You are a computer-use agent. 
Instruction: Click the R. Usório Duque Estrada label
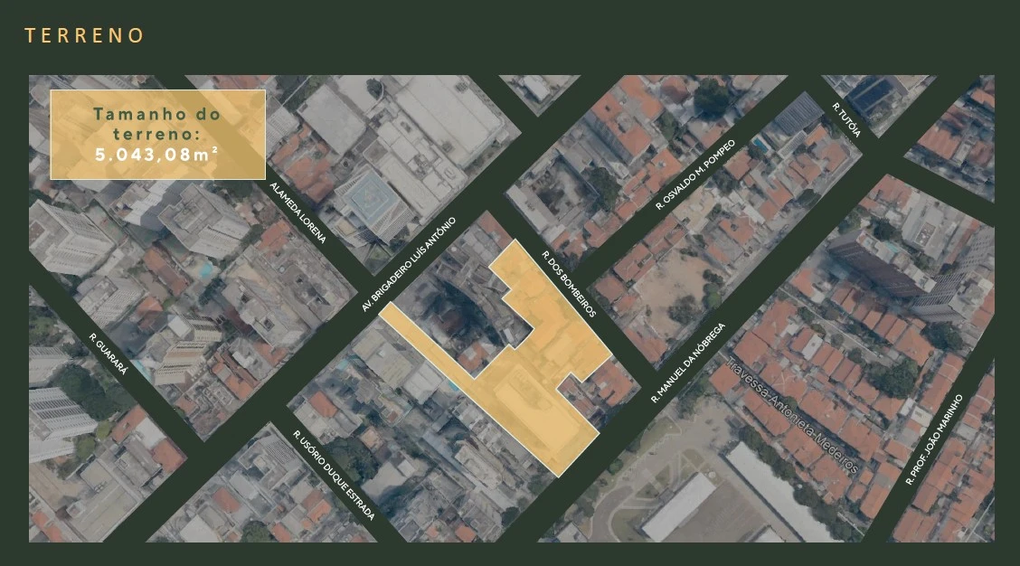pyautogui.click(x=334, y=475)
